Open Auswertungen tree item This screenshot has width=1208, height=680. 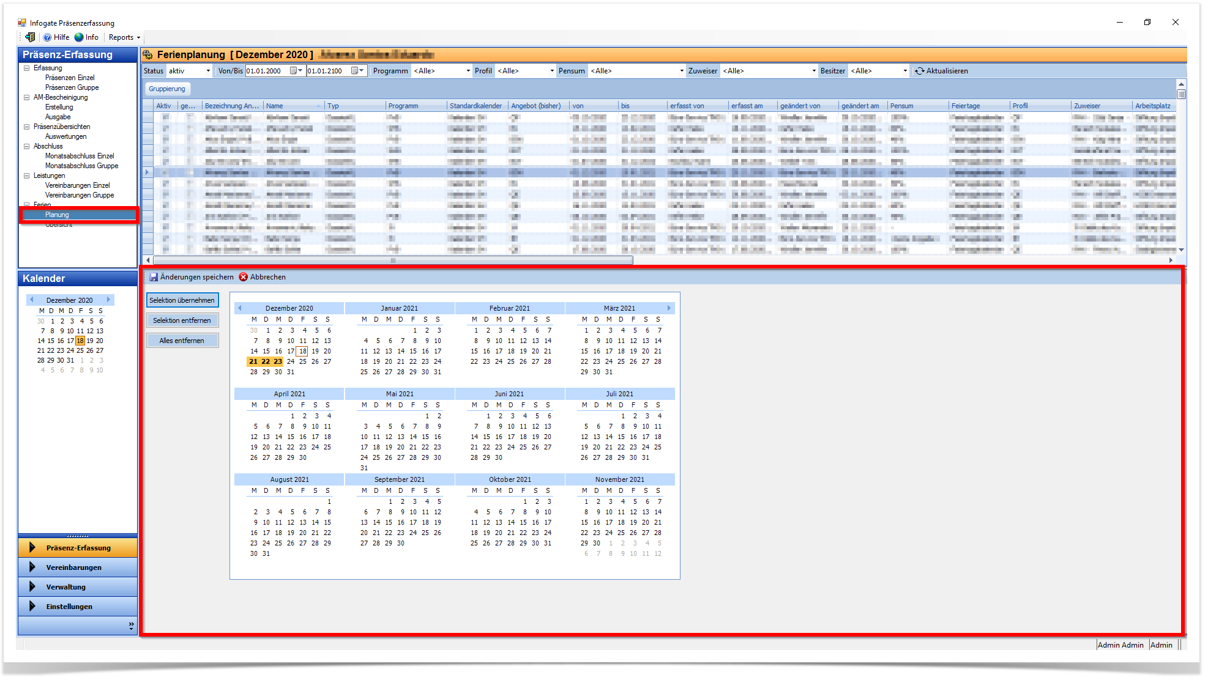(x=65, y=136)
